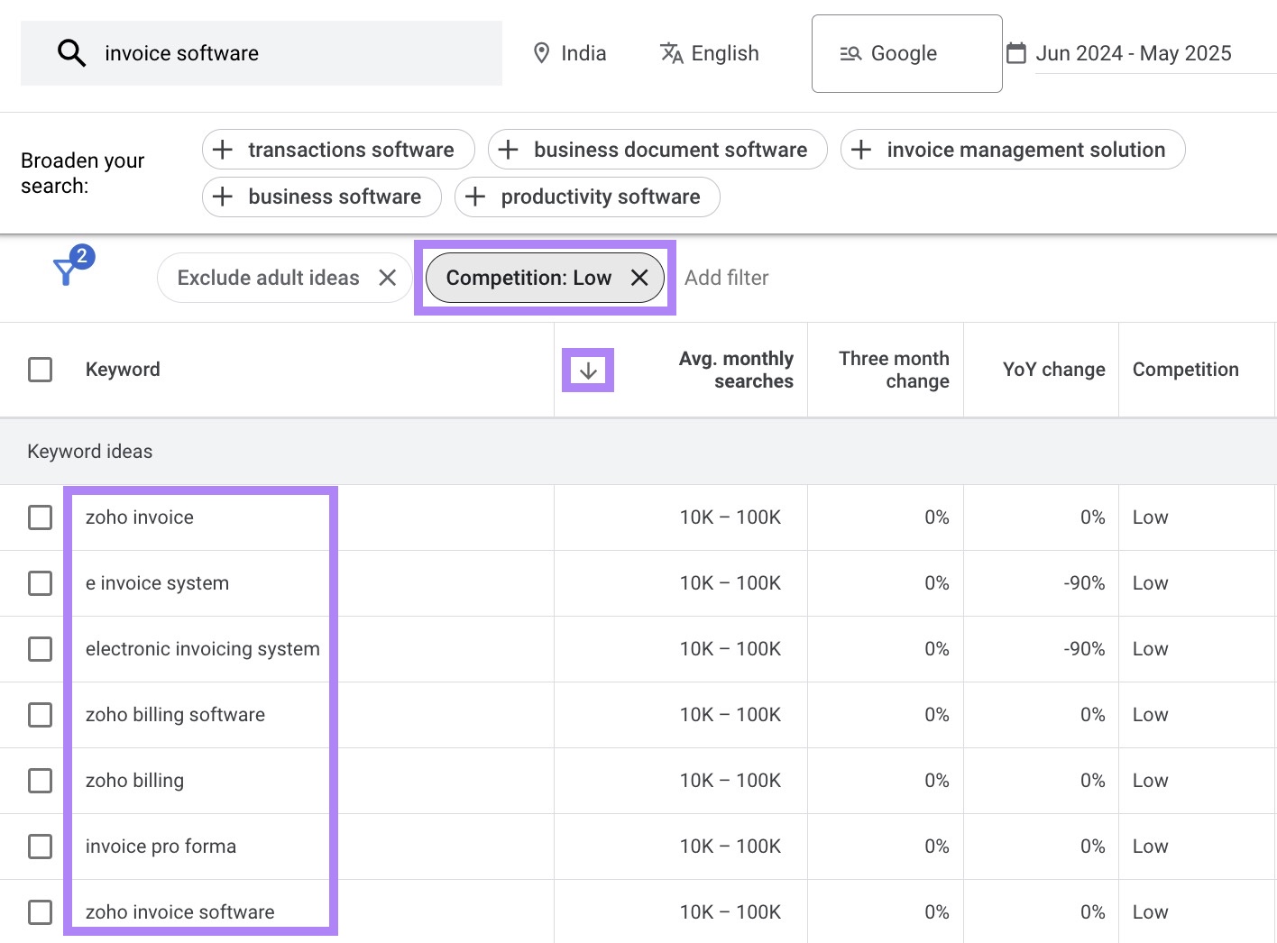Open the calendar icon for the date range
The image size is (1277, 943).
click(x=1016, y=53)
